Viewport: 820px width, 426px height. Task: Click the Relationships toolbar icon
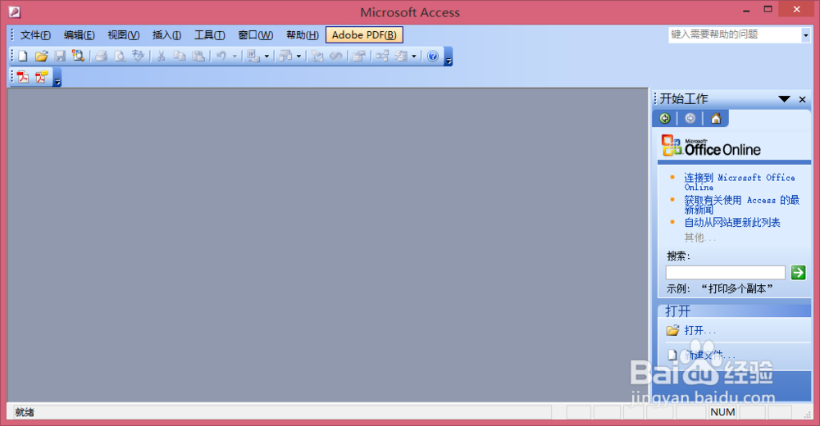point(382,56)
